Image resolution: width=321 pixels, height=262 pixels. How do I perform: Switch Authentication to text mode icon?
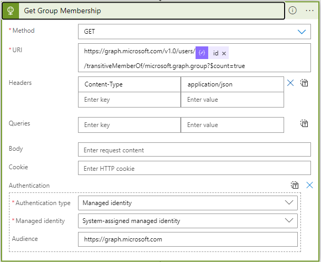click(x=295, y=185)
